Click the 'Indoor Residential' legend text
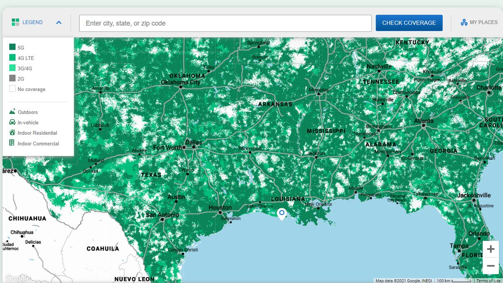The width and height of the screenshot is (503, 283). (37, 133)
